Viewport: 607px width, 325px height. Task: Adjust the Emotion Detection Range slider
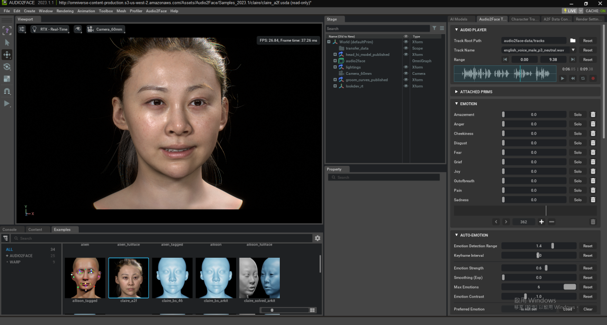(x=552, y=246)
